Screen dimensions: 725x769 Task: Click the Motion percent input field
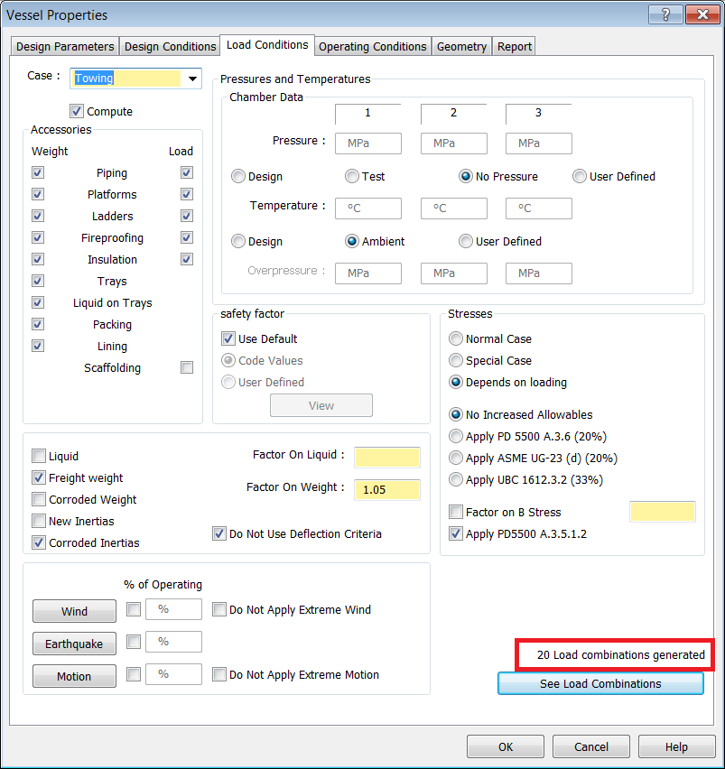pos(173,674)
